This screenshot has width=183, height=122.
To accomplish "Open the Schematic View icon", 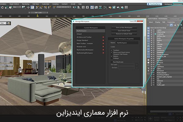I will point(100,7).
